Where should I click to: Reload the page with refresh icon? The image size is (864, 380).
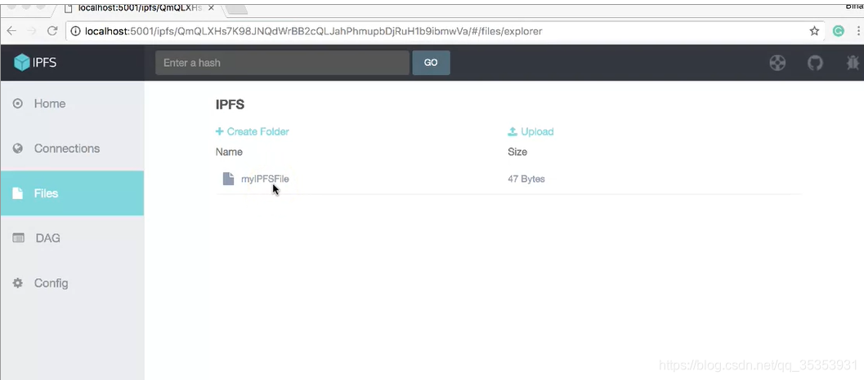coord(52,31)
